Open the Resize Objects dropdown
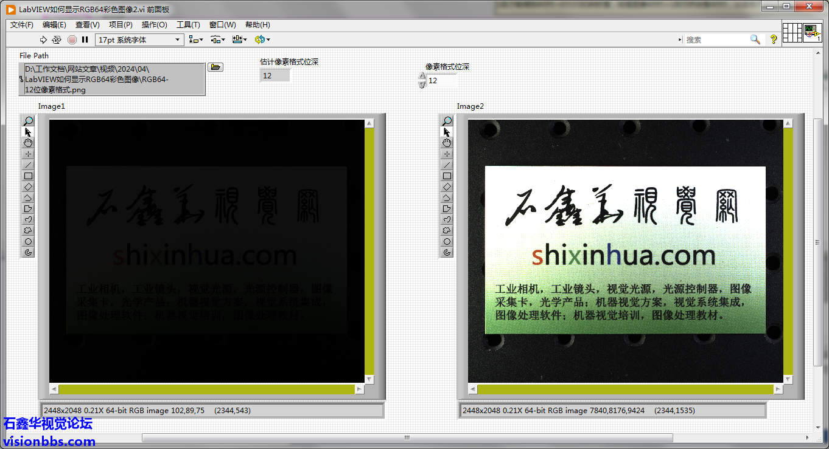 (240, 39)
